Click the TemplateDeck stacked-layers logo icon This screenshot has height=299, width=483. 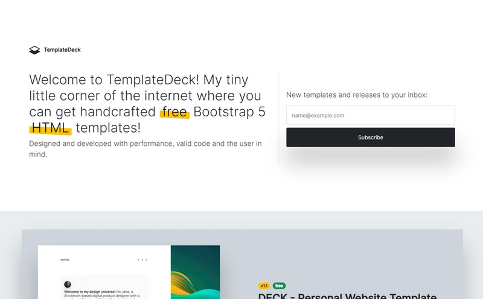point(34,50)
